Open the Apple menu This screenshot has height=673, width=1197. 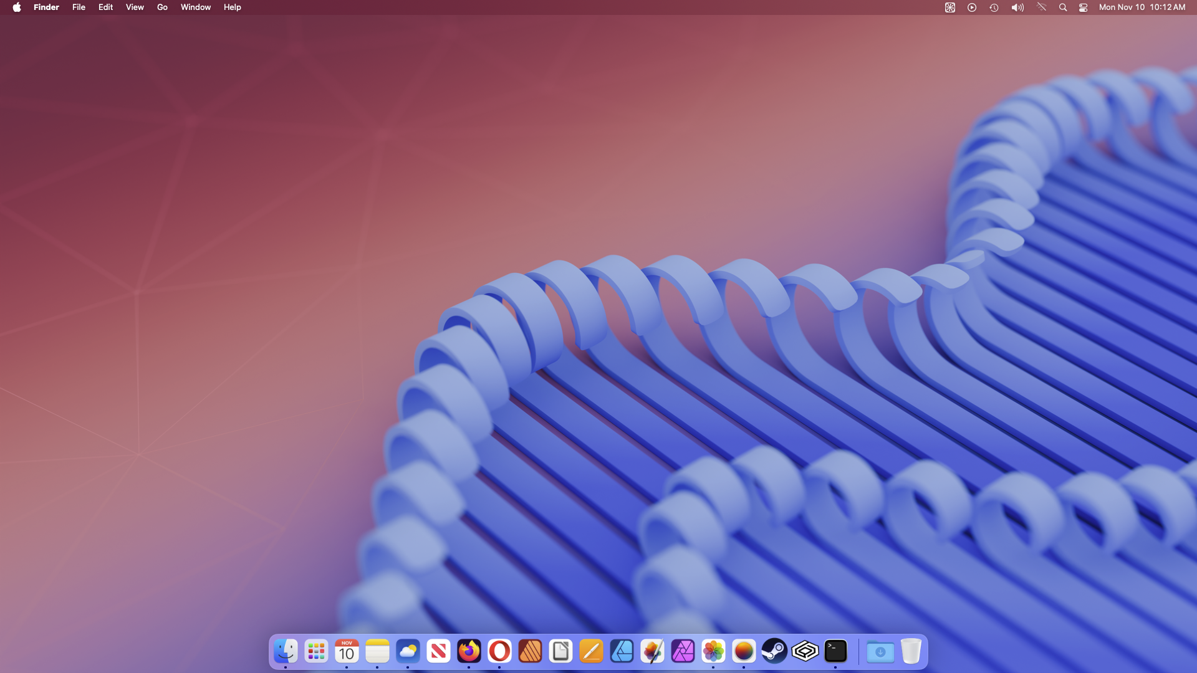point(17,7)
